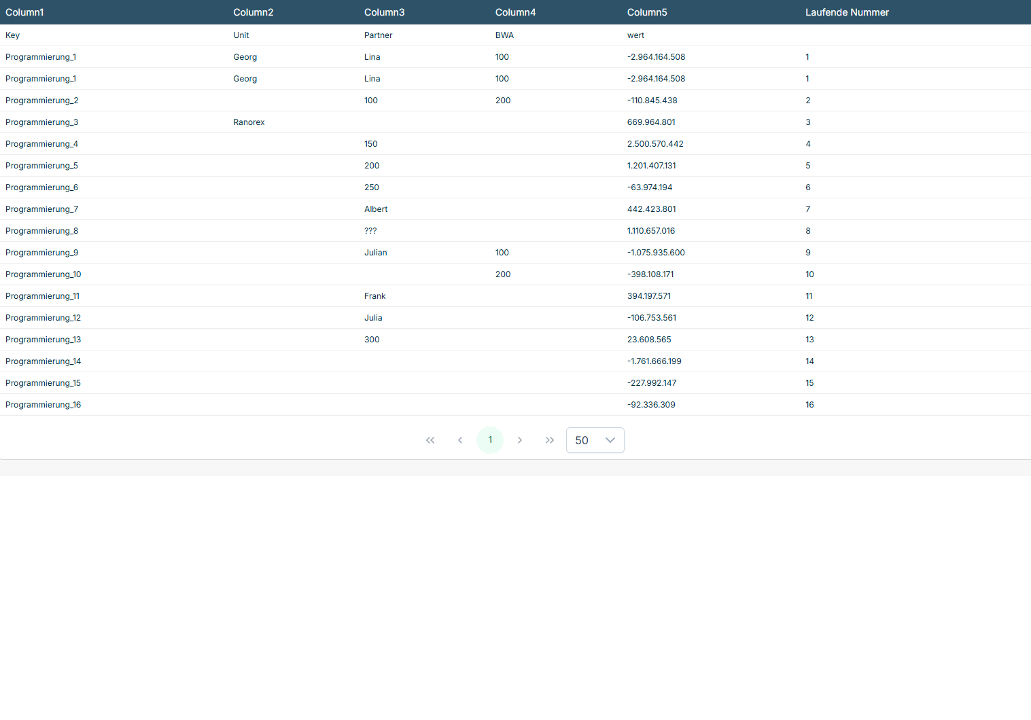The height and width of the screenshot is (720, 1031).
Task: Select the Programmierung_9 cell
Action: tap(42, 253)
